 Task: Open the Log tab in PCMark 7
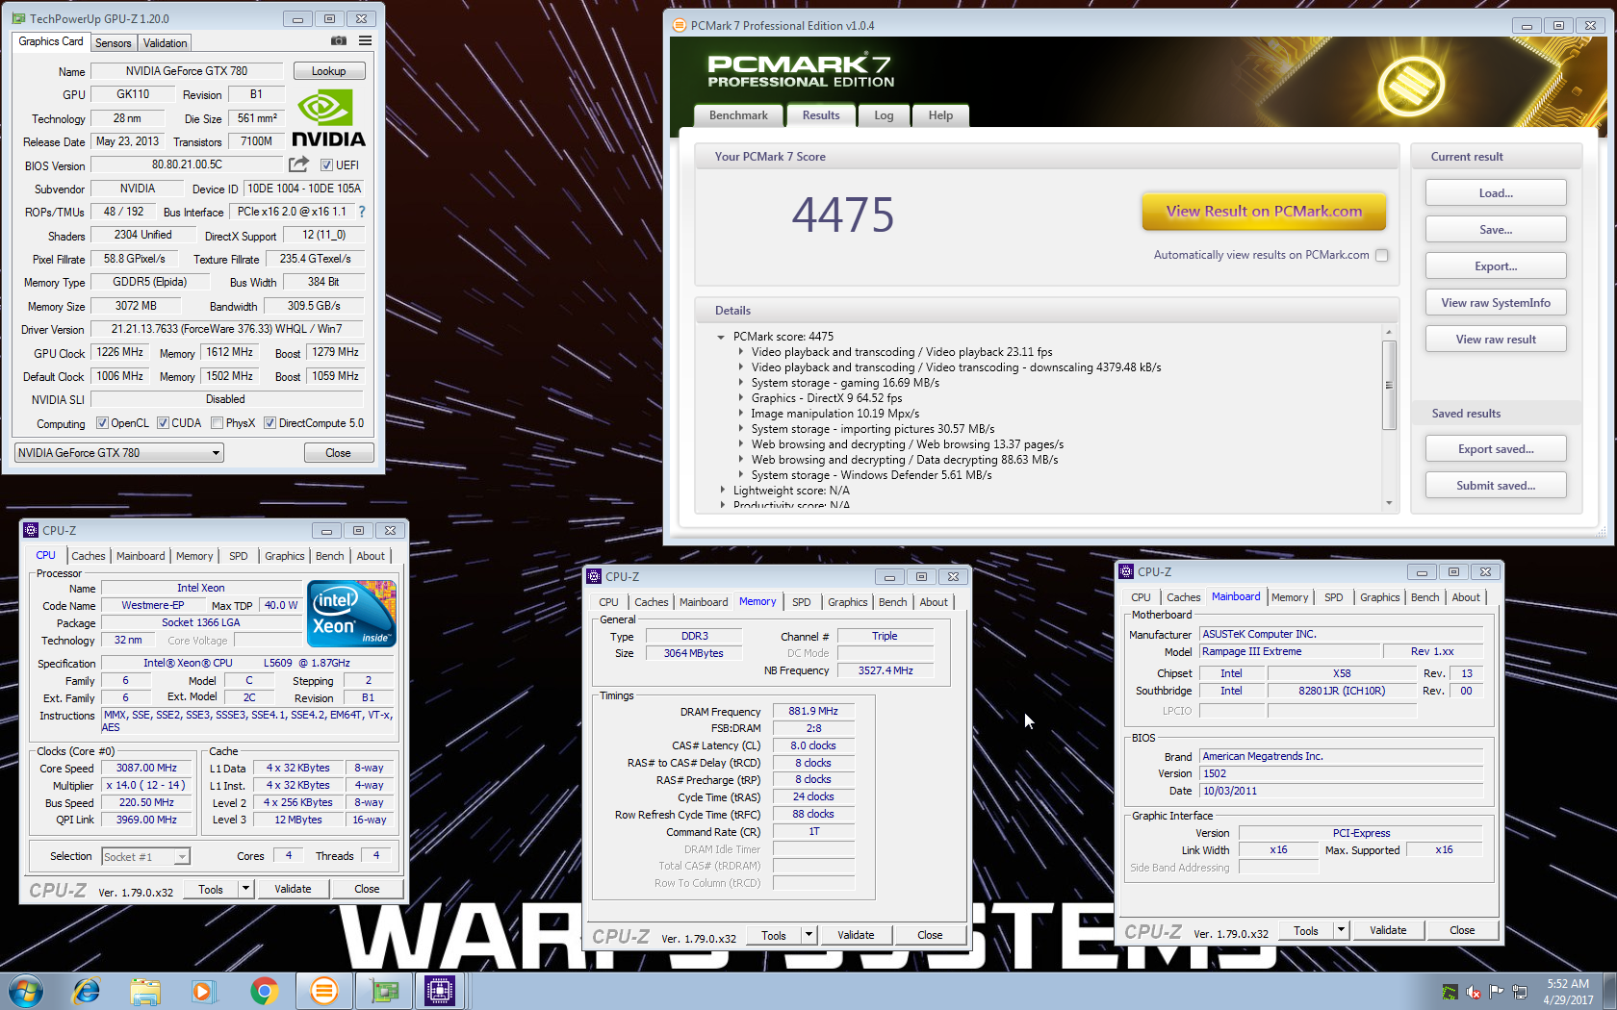[884, 115]
